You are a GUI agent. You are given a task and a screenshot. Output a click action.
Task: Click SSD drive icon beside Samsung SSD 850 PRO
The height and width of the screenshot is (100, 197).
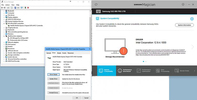tap(98, 11)
